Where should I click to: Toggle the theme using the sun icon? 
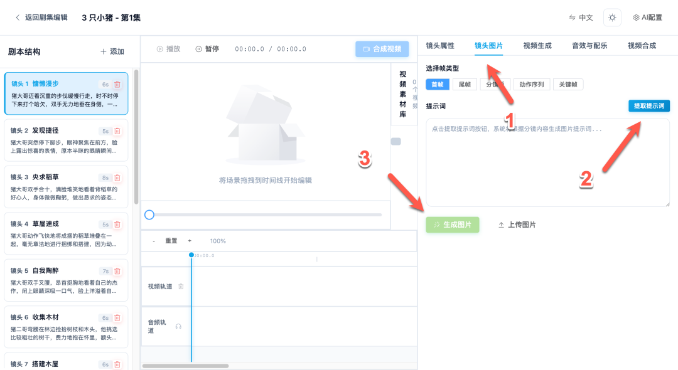click(x=612, y=18)
